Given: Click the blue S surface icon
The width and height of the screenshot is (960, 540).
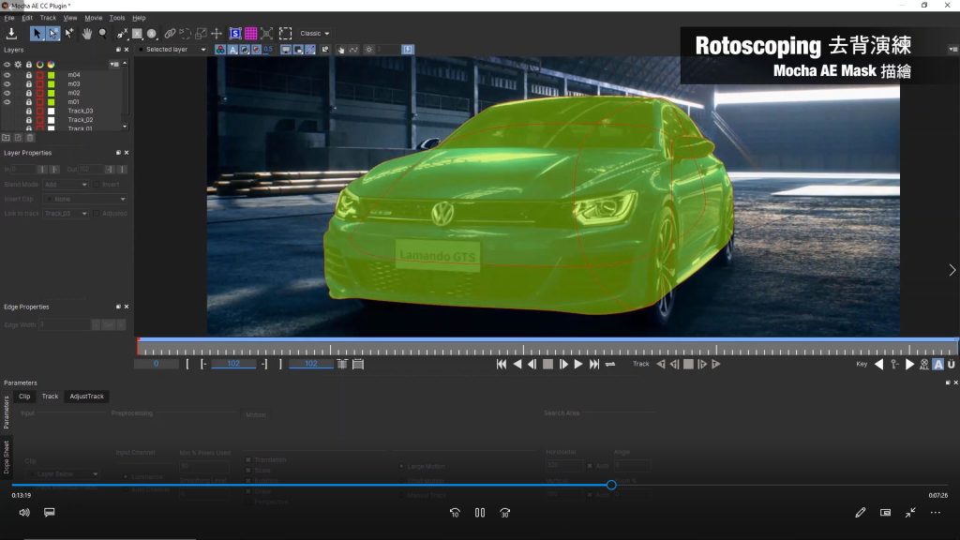Looking at the screenshot, I should coord(235,34).
